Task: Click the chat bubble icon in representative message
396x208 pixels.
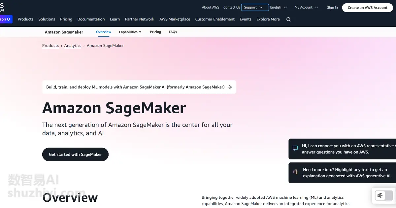Action: (295, 148)
